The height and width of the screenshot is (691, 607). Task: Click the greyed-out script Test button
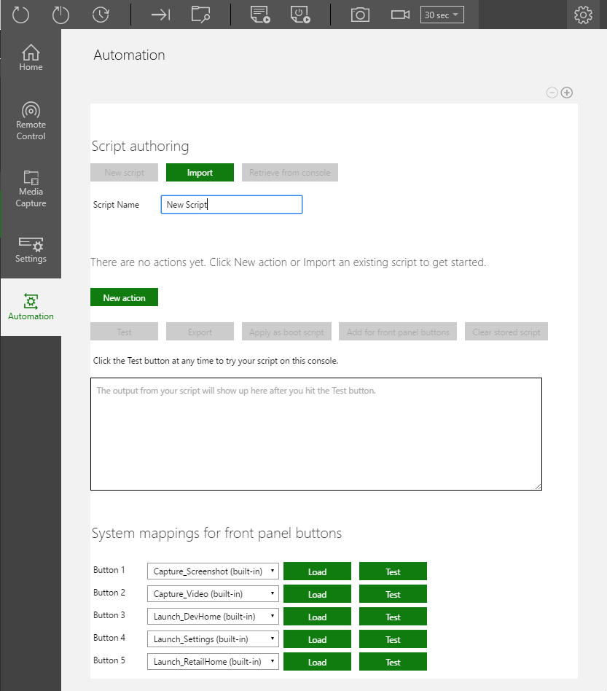click(124, 332)
